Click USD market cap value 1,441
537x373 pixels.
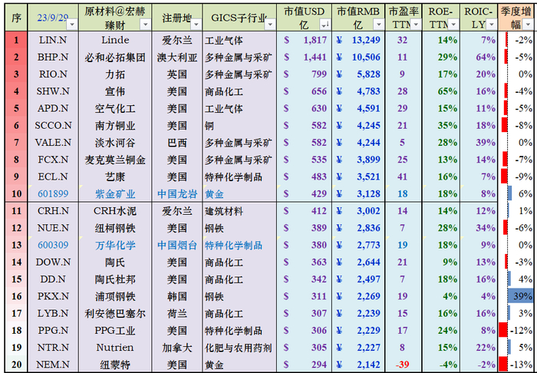[315, 58]
